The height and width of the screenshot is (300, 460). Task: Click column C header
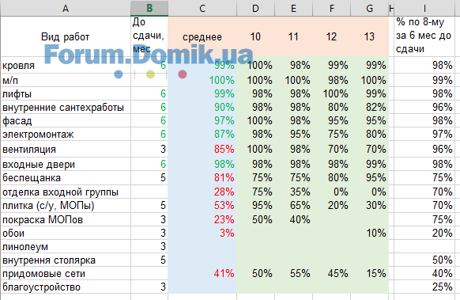tap(202, 8)
